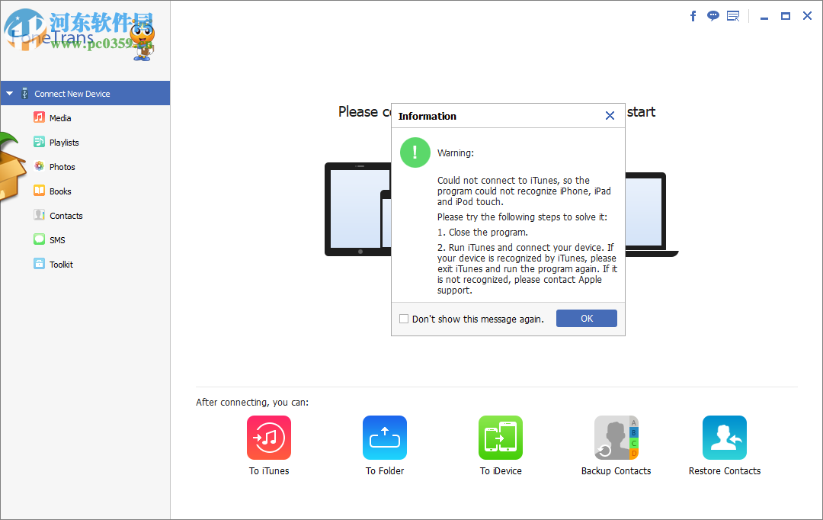Select the Contacts sidebar icon
This screenshot has width=823, height=520.
coord(40,215)
